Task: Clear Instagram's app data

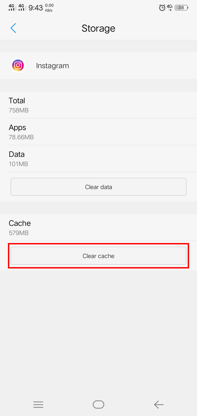Action: tap(99, 187)
